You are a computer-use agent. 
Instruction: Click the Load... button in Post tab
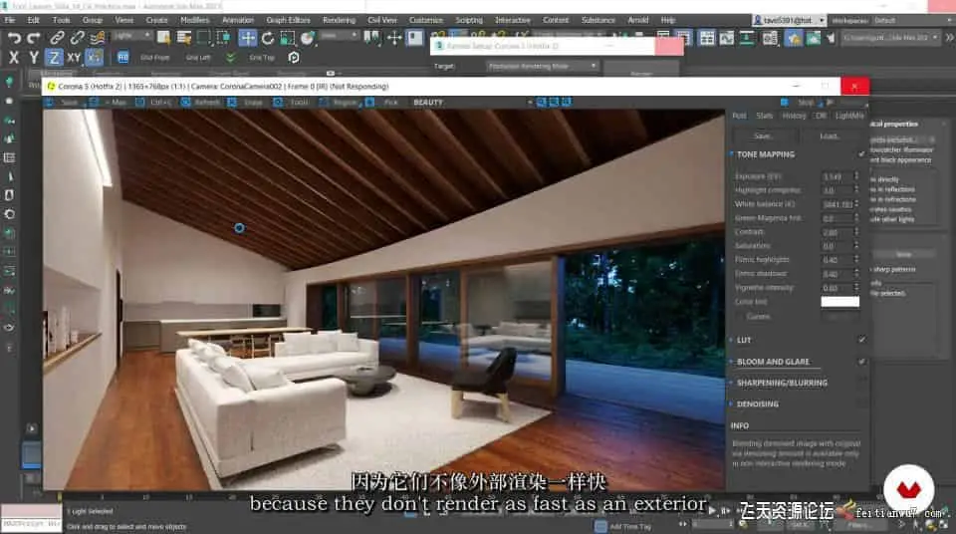point(829,136)
